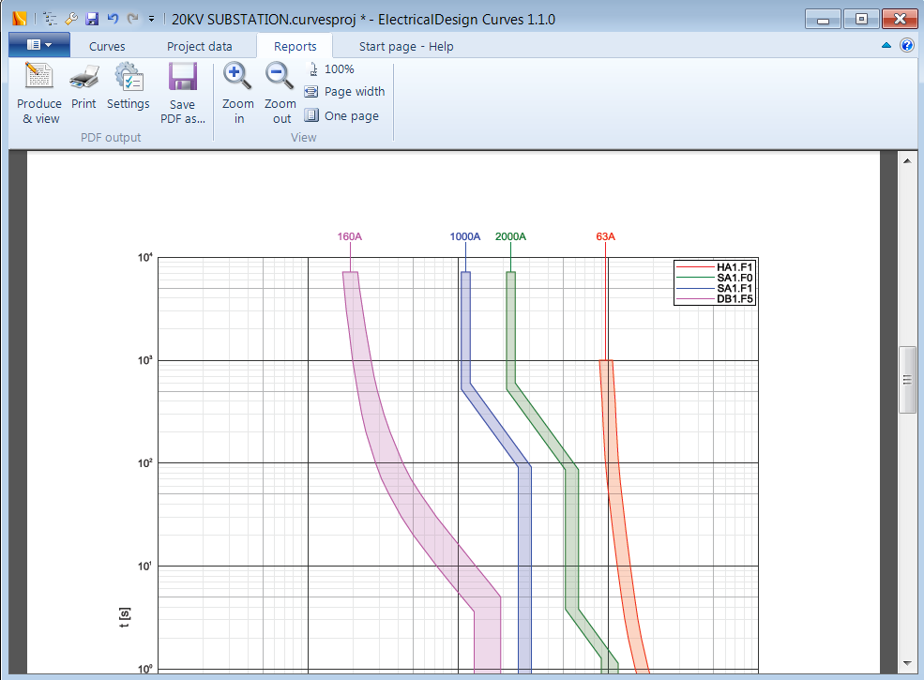This screenshot has width=924, height=680.
Task: Switch to the Curves tab
Action: click(x=106, y=45)
